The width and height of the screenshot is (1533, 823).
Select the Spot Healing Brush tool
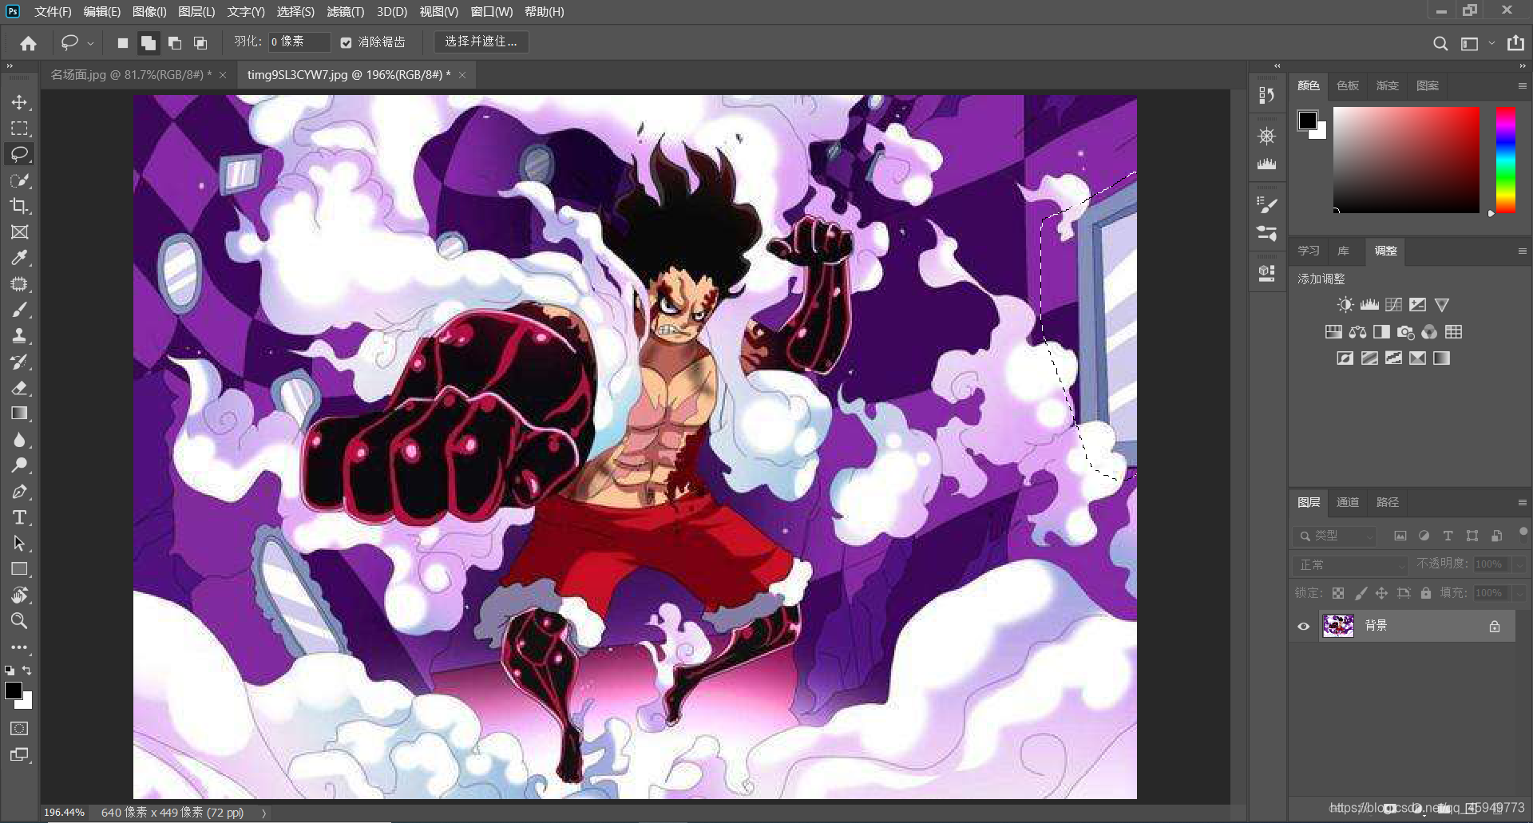[19, 283]
